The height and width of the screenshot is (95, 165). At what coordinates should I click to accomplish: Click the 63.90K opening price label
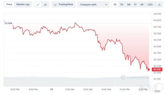pos(8,23)
